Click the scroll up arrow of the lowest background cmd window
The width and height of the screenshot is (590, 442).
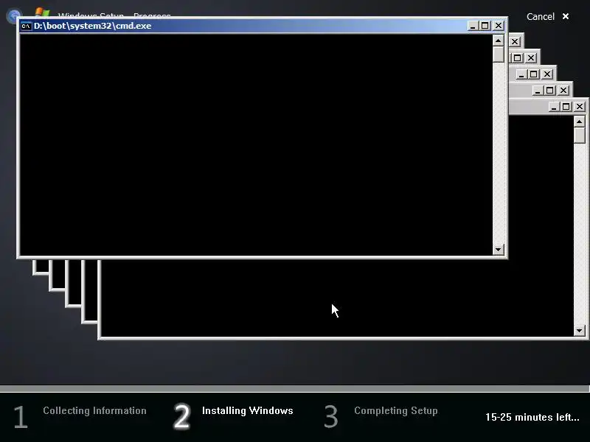point(580,122)
